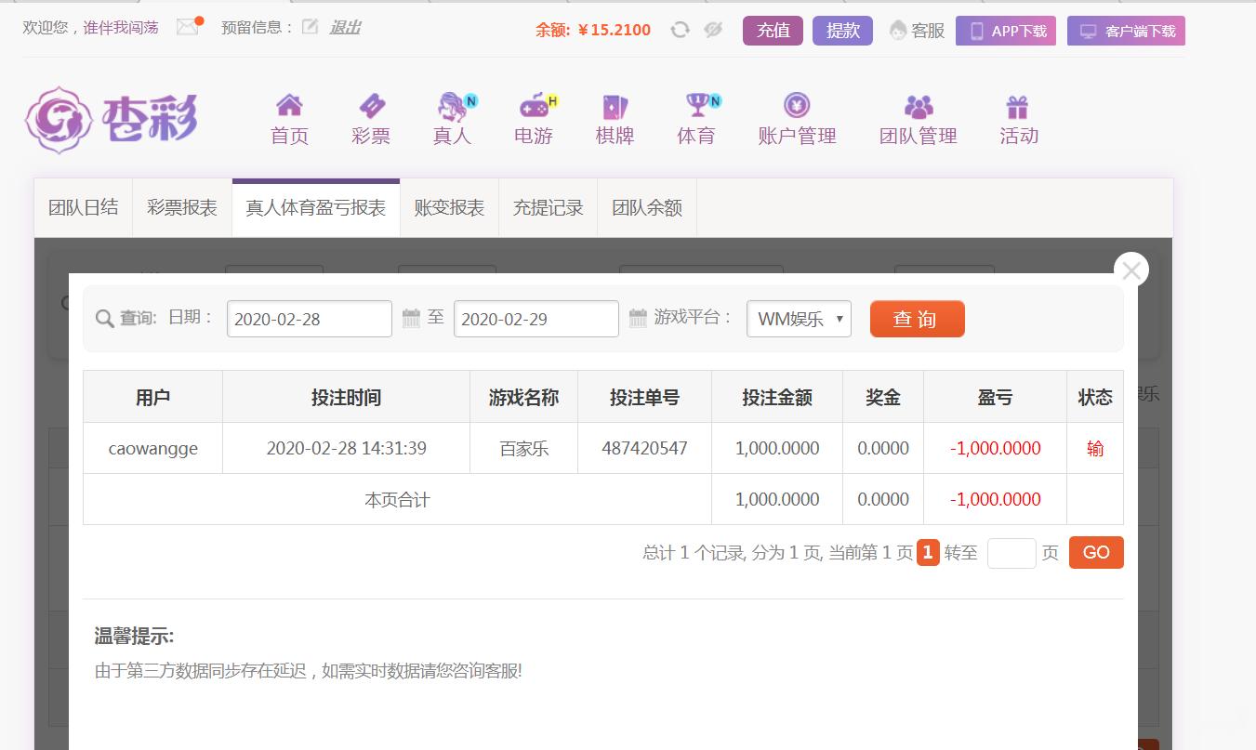Expand the WM娱乐 game platform dropdown

click(799, 319)
